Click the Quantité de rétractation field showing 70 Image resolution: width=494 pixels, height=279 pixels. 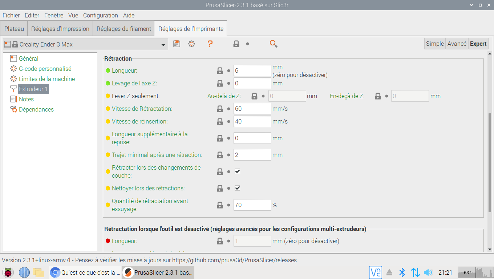[252, 205]
